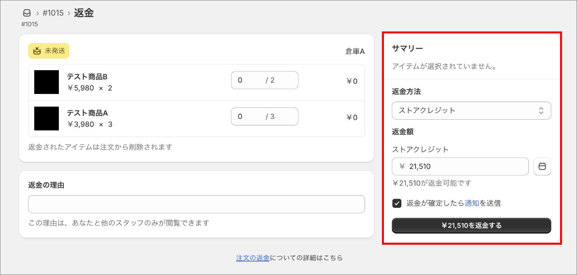577x275 pixels.
Task: Click the ￥21,510が返金可能です text
Action: [x=432, y=183]
